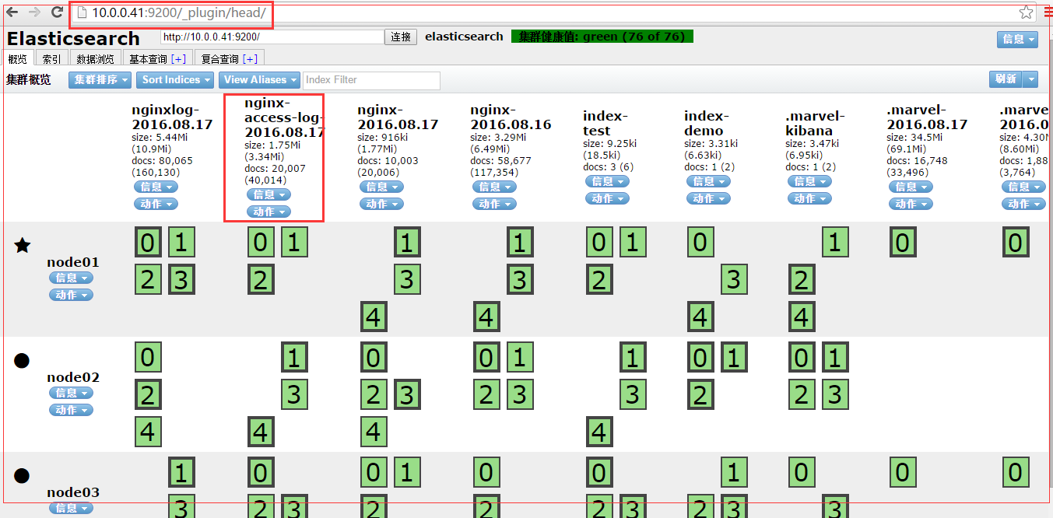The height and width of the screenshot is (518, 1053).
Task: Open 动作 for nginx-access-log-2016.08.17 index
Action: tap(269, 212)
